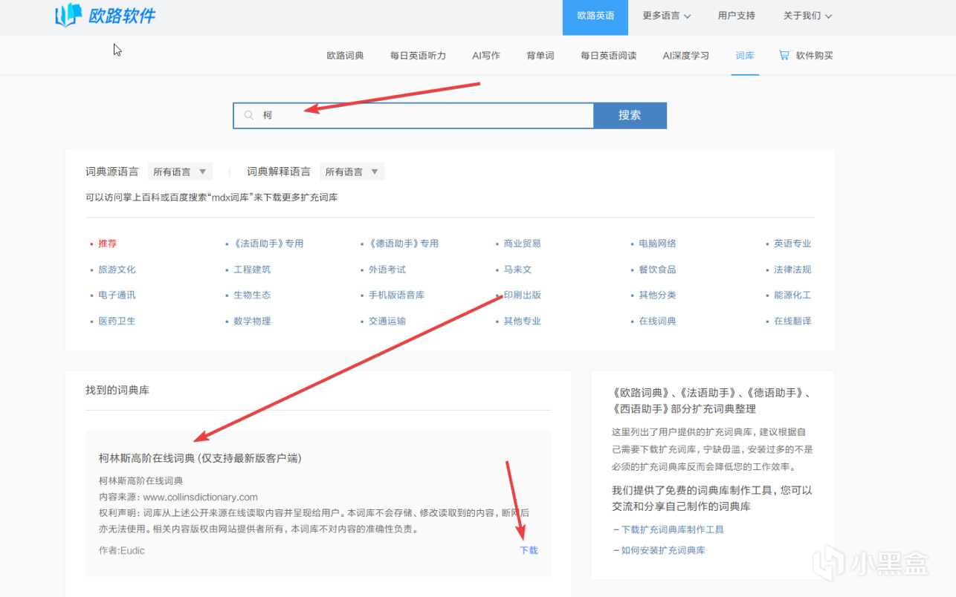Select the 欧路英语 top tab

click(x=595, y=17)
